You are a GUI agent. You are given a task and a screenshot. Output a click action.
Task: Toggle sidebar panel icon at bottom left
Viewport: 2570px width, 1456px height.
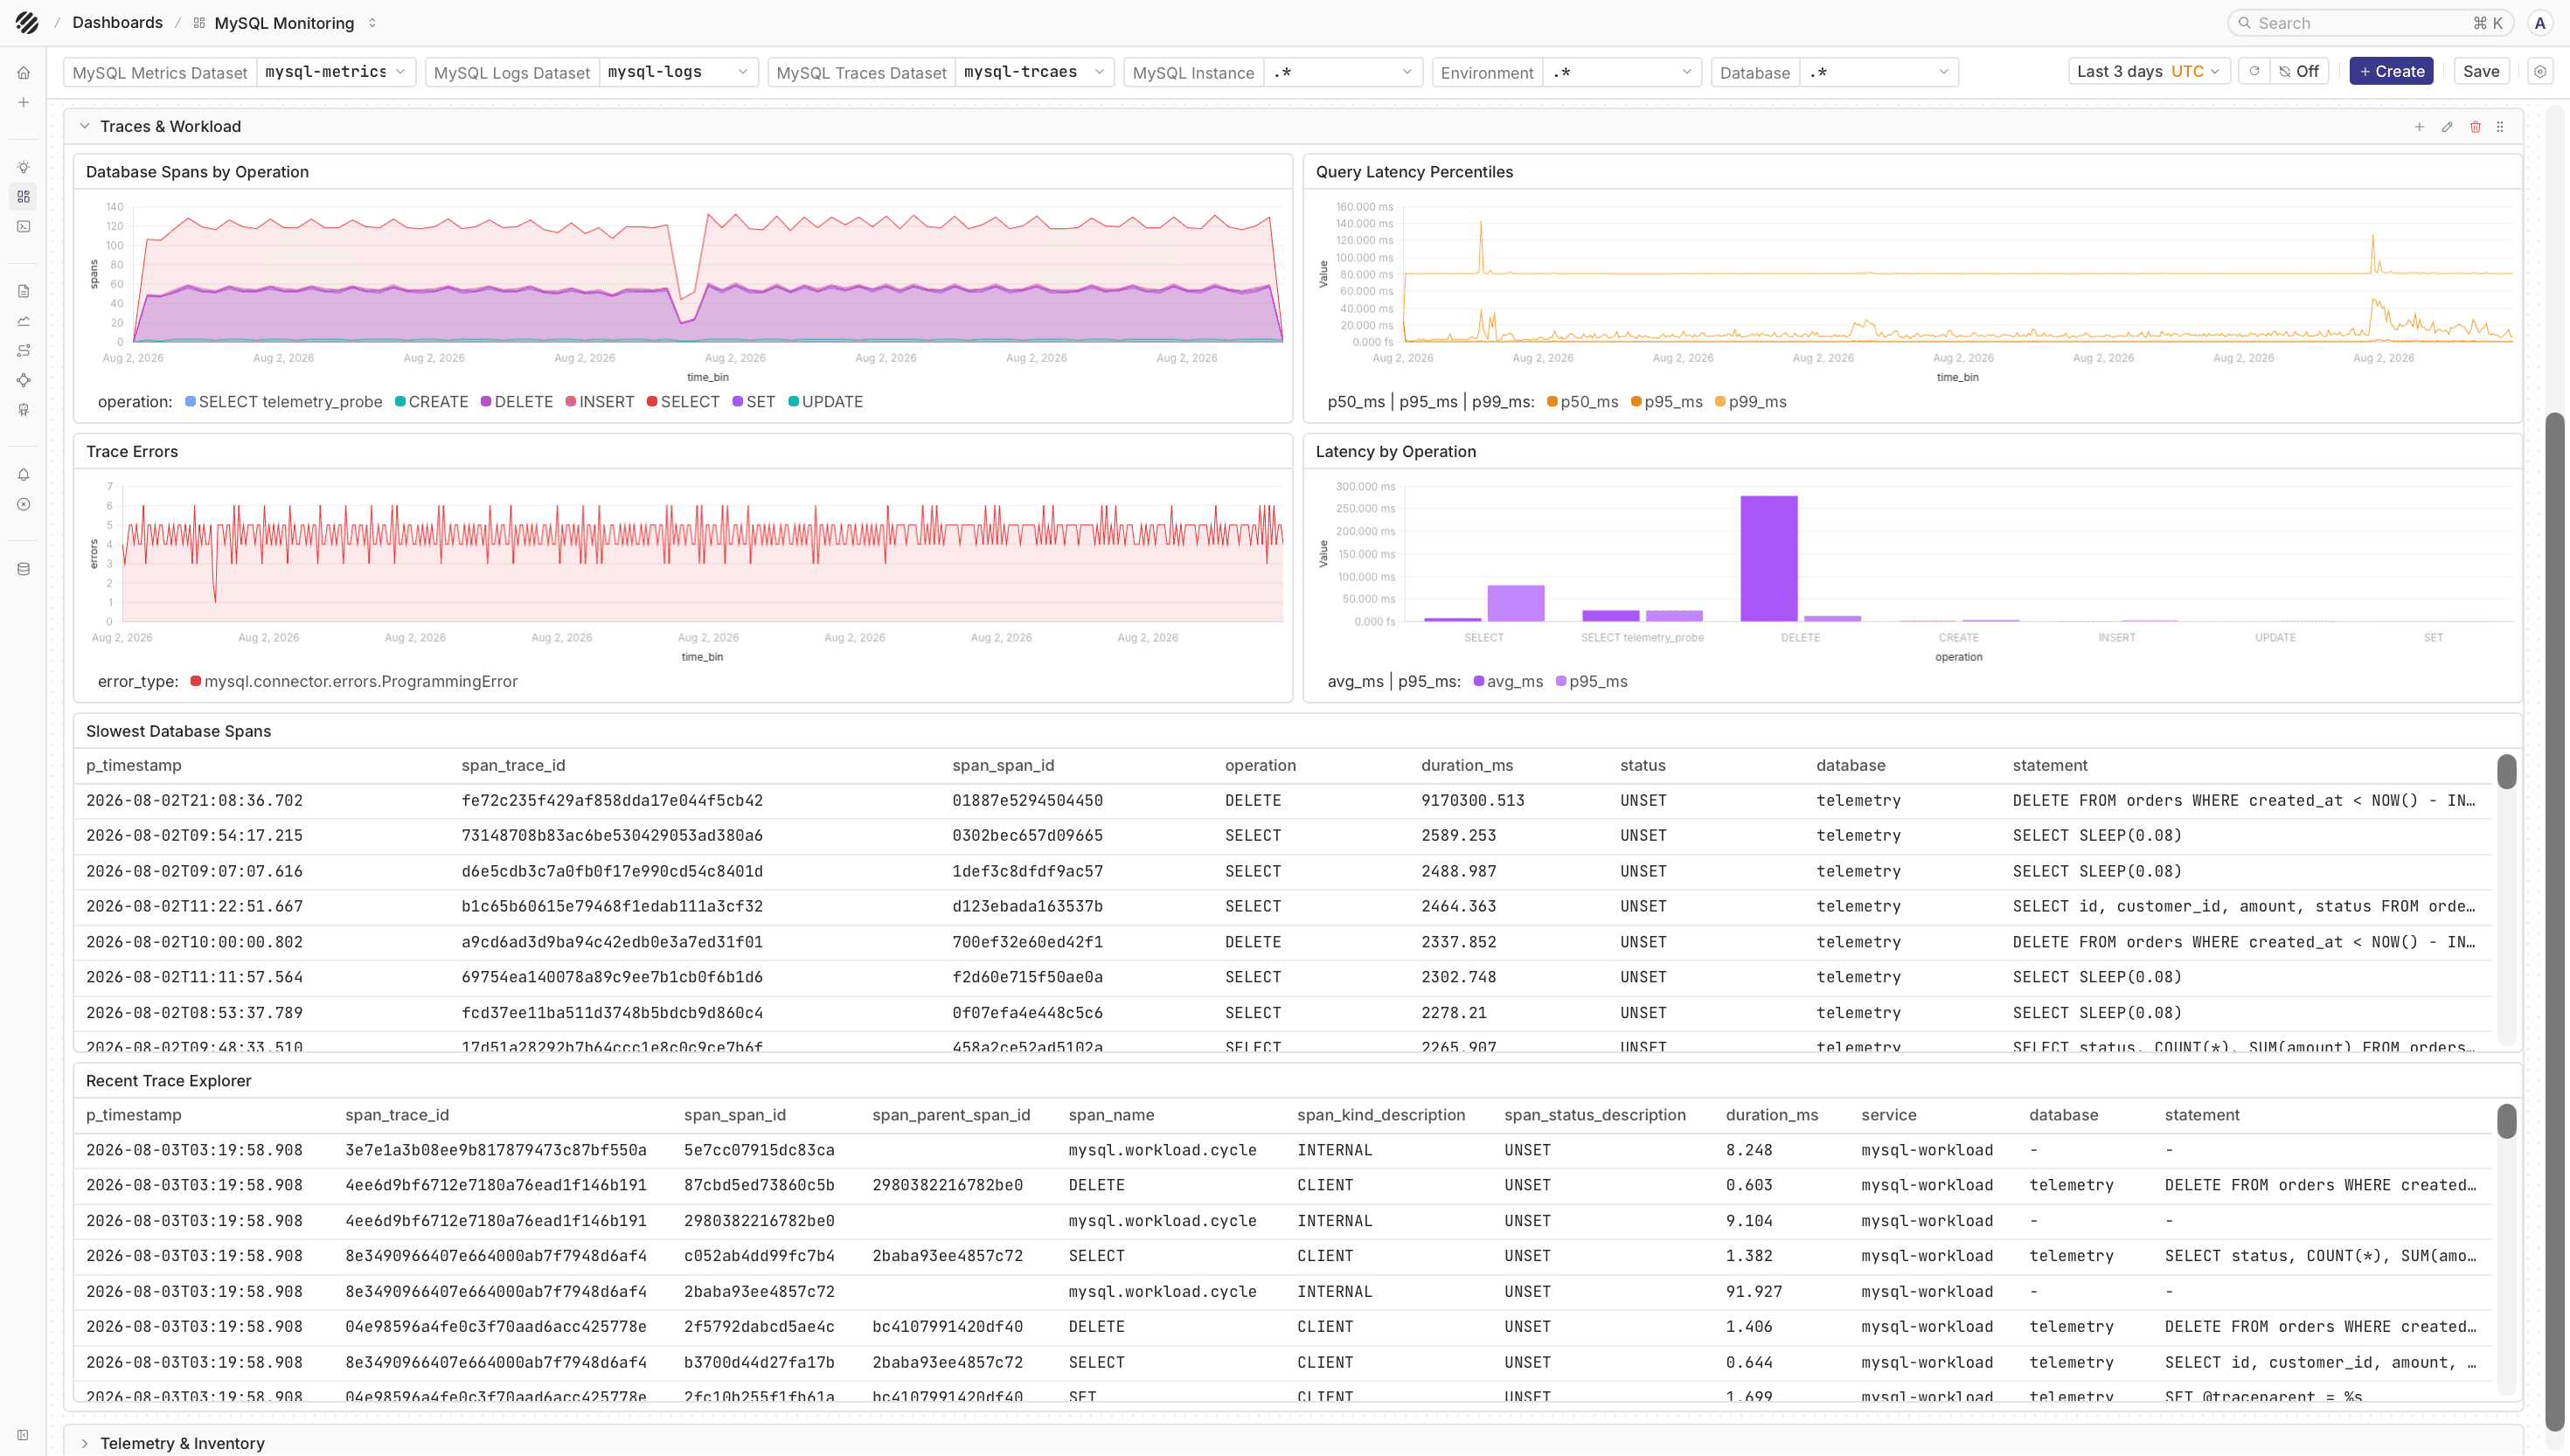tap(23, 1435)
